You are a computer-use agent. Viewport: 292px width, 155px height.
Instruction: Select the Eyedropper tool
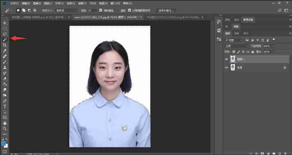[x=5, y=51]
